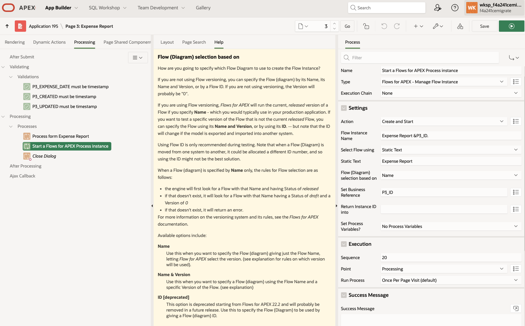Viewport: 525px width, 326px height.
Task: Open the Execution Chain dropdown
Action: 516,93
